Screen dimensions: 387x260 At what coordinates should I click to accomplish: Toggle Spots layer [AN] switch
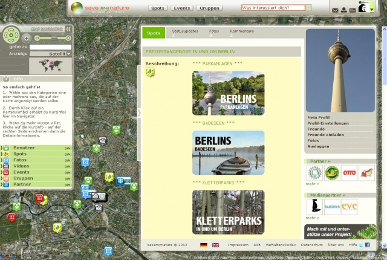point(68,154)
